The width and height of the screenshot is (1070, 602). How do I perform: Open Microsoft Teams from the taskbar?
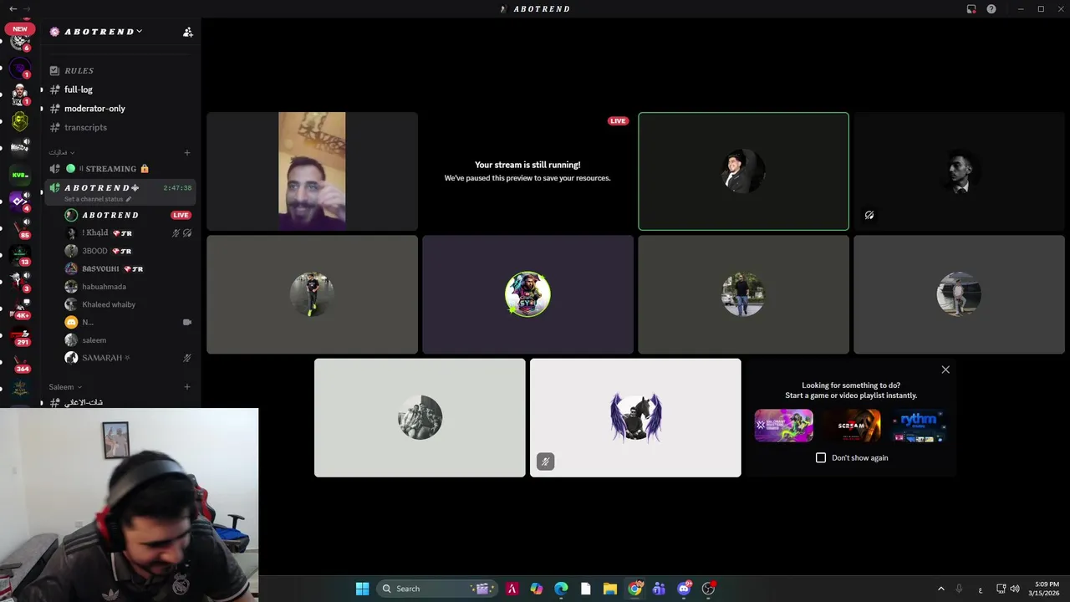click(659, 589)
